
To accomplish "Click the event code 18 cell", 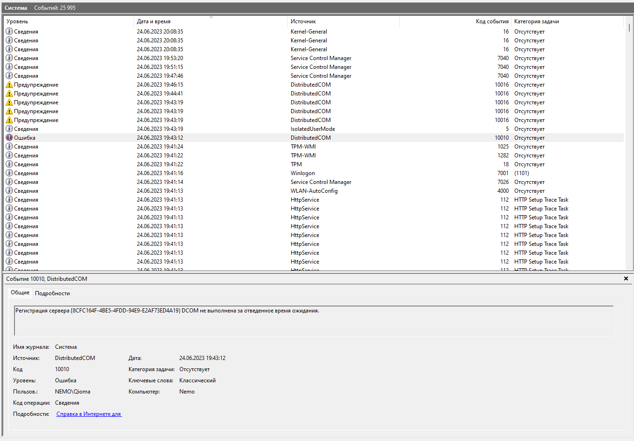I will pyautogui.click(x=506, y=164).
